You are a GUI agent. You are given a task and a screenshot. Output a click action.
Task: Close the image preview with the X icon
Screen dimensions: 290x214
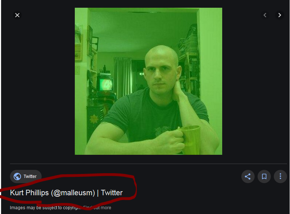pos(17,15)
